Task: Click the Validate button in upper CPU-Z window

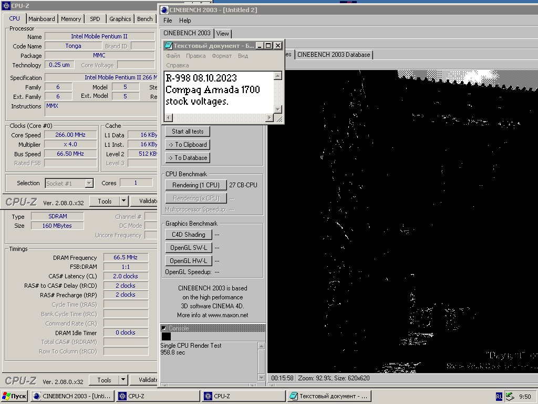Action: point(144,201)
